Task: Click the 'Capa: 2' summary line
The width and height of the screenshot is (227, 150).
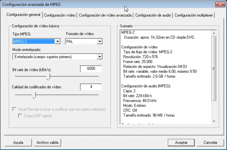Action: pos(129,91)
